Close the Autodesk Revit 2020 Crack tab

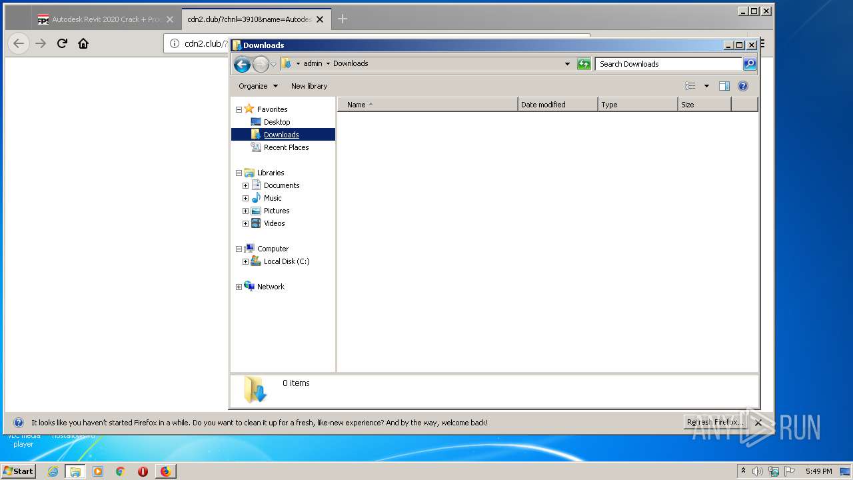[169, 19]
